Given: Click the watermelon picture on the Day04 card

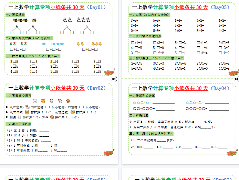Looking at the screenshot, I should tap(232, 153).
